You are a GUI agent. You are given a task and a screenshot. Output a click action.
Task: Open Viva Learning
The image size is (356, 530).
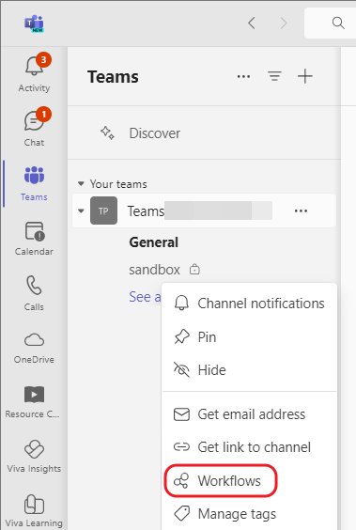coord(34,510)
